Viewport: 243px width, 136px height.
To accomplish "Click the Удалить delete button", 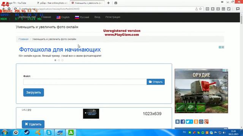I will pyautogui.click(x=33, y=124).
